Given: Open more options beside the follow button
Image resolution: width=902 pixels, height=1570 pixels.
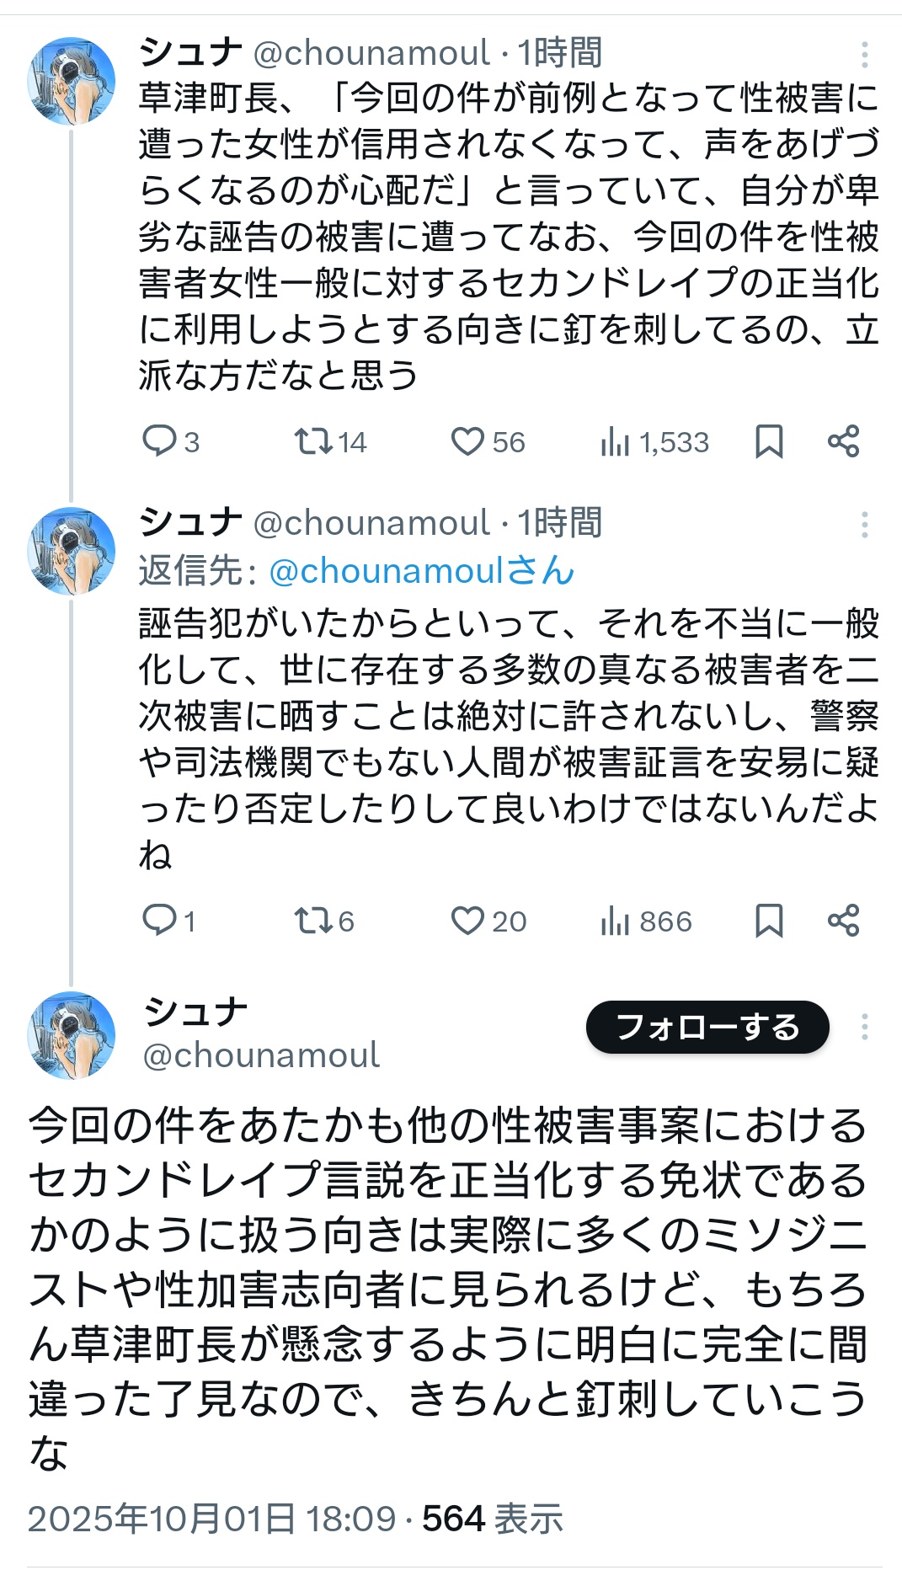Looking at the screenshot, I should [x=864, y=1027].
